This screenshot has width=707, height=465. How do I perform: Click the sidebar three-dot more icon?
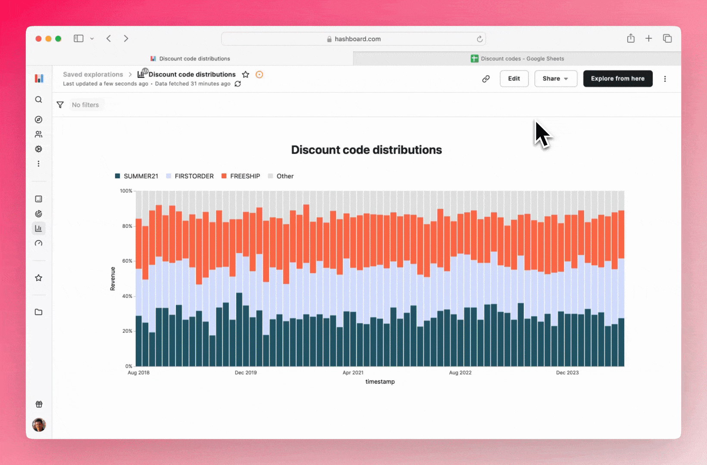click(38, 164)
